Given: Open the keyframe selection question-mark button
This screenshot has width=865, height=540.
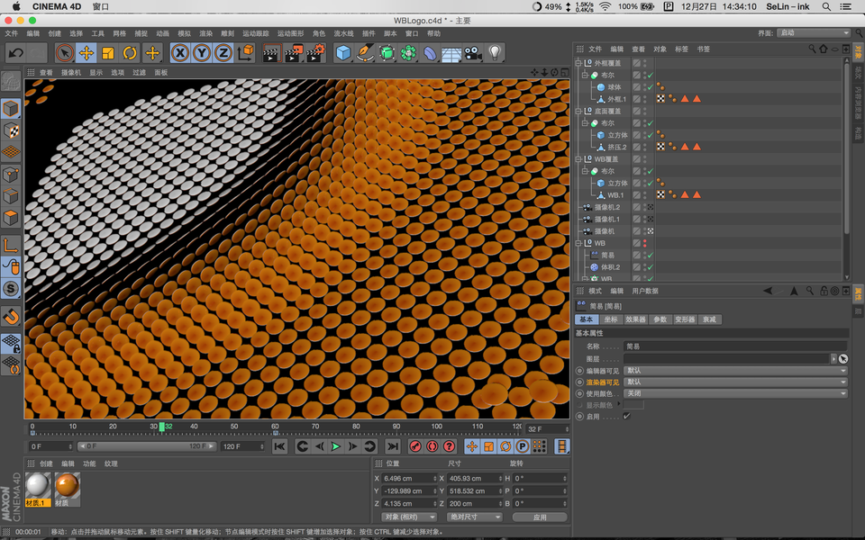Looking at the screenshot, I should [449, 446].
